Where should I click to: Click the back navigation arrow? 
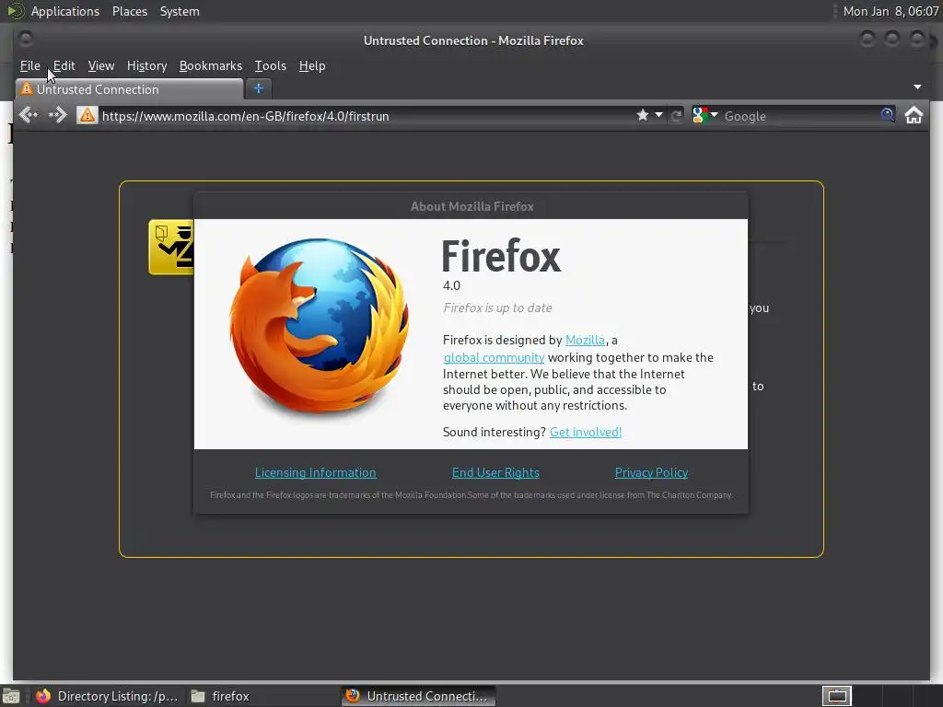pos(29,115)
